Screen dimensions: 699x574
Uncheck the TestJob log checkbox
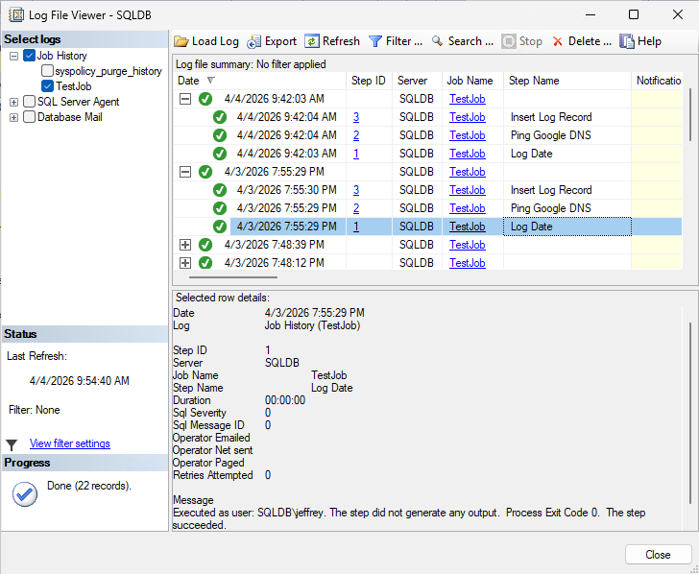pyautogui.click(x=47, y=86)
